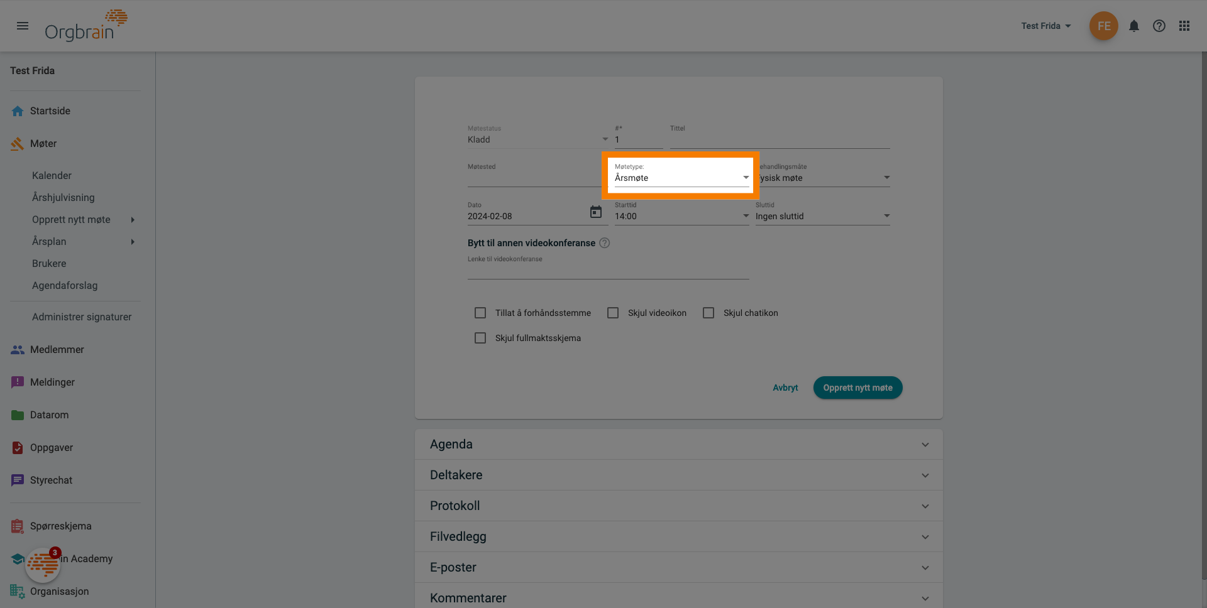Open the Møtestatus Kladd dropdown
The height and width of the screenshot is (608, 1207).
pos(537,139)
